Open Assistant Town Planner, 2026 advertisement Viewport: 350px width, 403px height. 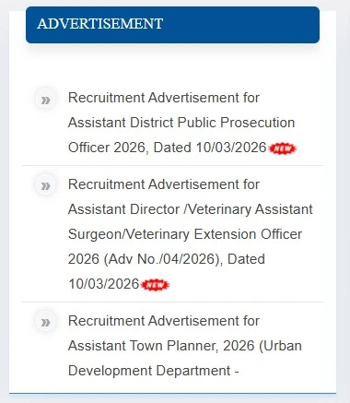pos(161,346)
